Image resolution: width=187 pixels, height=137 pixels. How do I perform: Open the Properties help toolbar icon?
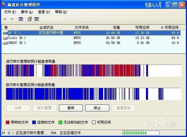pos(30,19)
